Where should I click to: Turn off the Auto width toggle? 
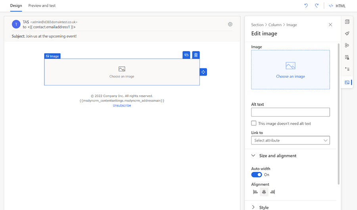click(257, 175)
